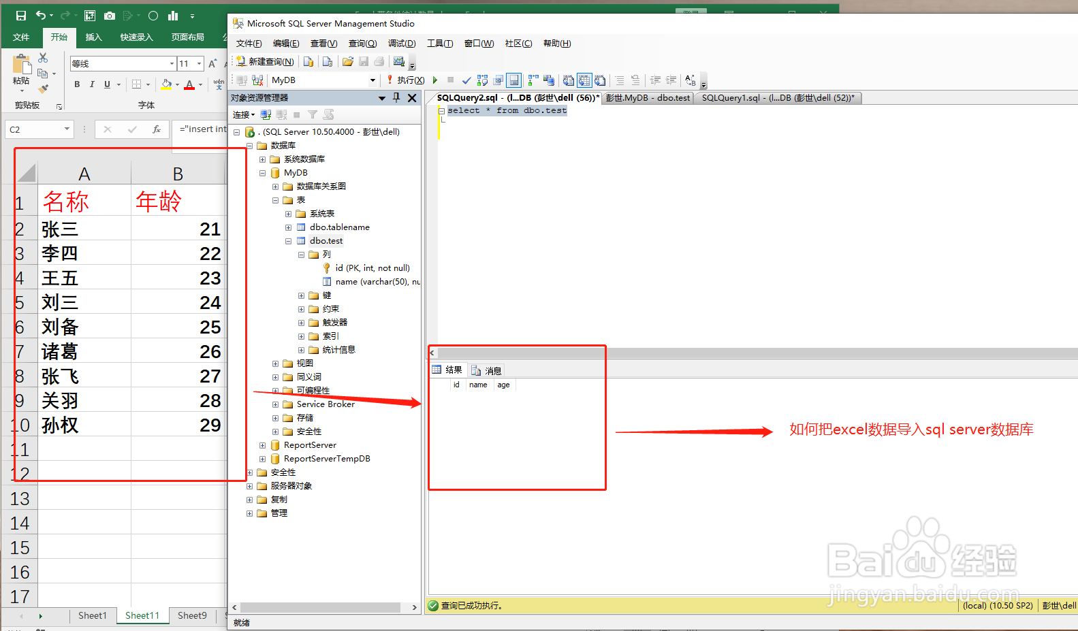Open the phonetic guide wén icon
Screen dimensions: 1078x631
point(219,84)
